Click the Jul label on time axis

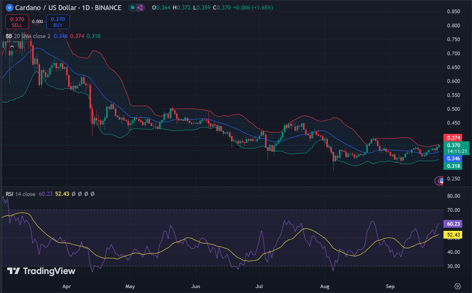pos(259,286)
